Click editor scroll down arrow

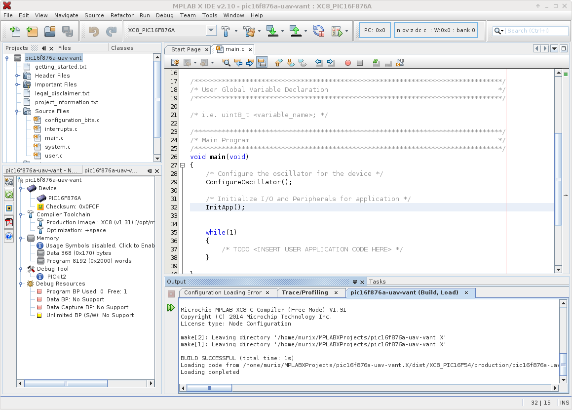point(559,270)
